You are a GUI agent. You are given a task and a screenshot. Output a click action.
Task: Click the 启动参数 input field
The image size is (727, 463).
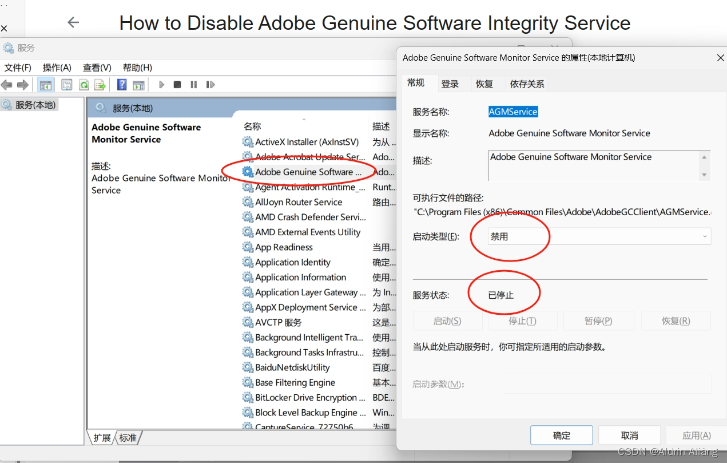tap(607, 383)
